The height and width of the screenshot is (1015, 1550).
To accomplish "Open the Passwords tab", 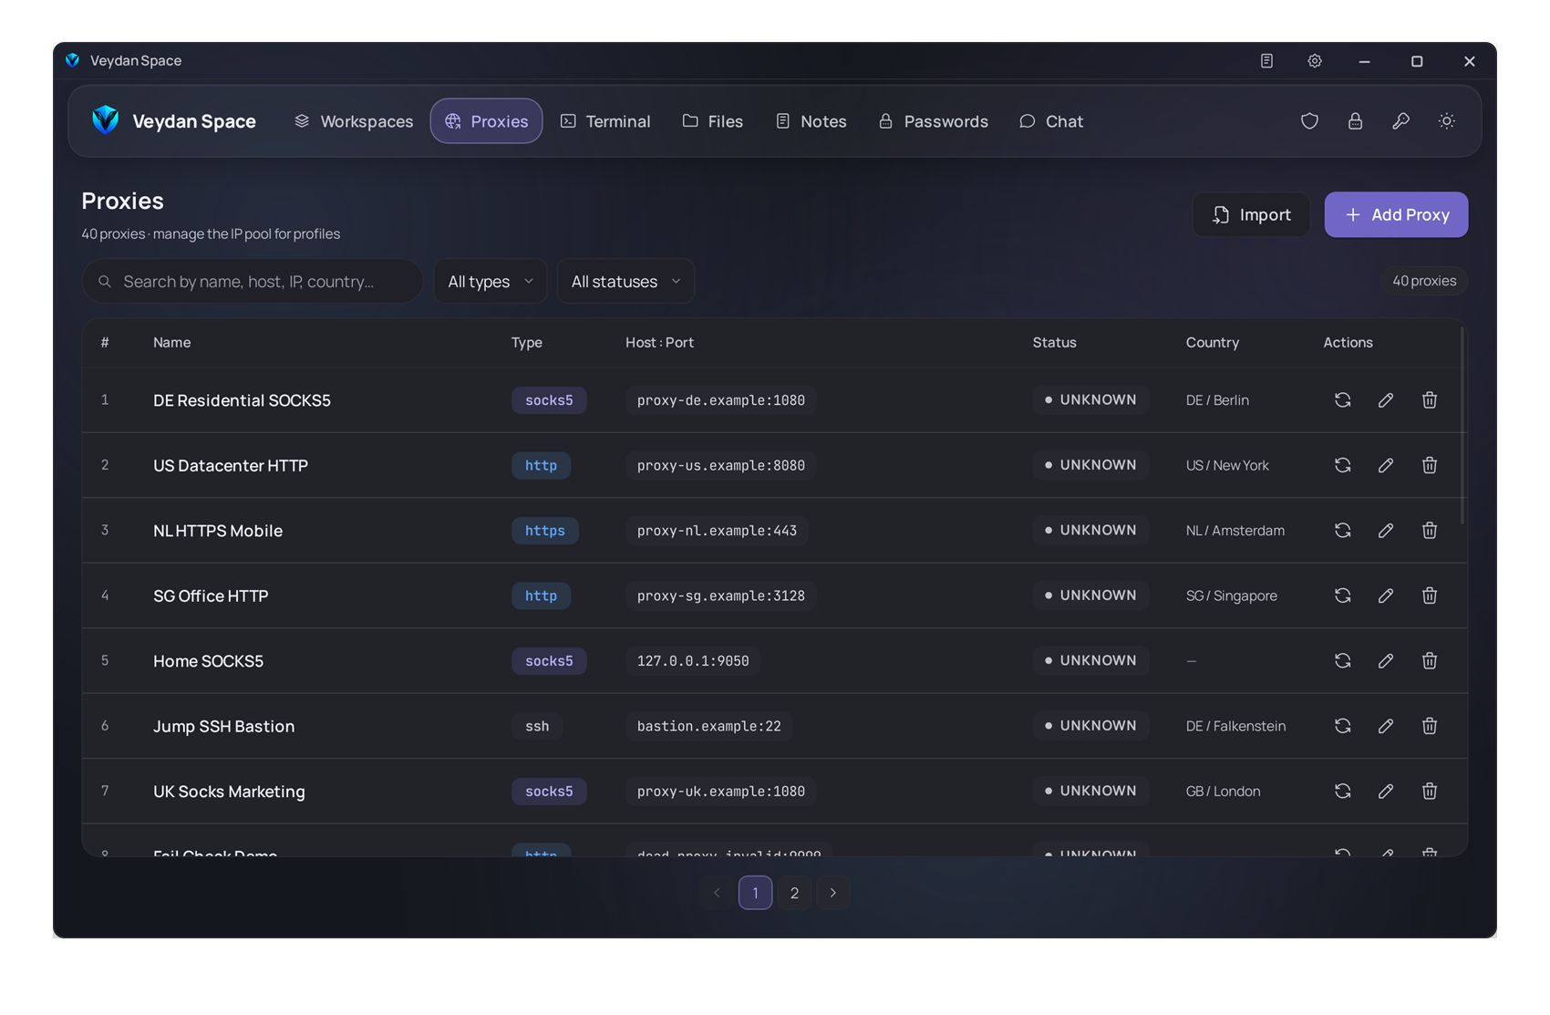I will 934,121.
